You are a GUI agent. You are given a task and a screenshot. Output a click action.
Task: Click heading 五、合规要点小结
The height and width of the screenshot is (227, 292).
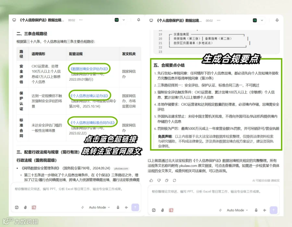pos(169,65)
